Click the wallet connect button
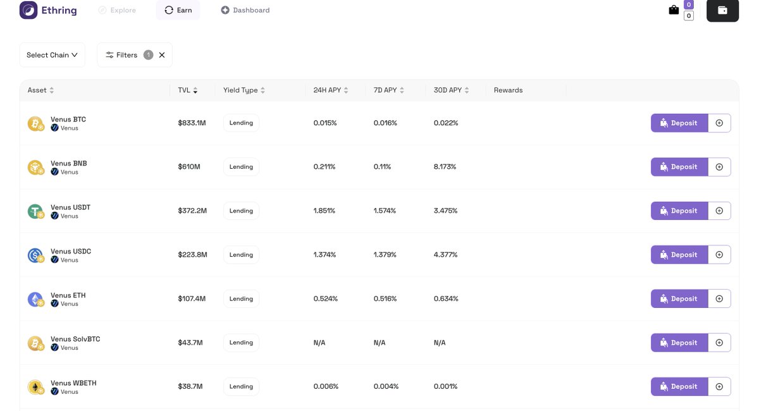The height and width of the screenshot is (411, 759). [722, 11]
